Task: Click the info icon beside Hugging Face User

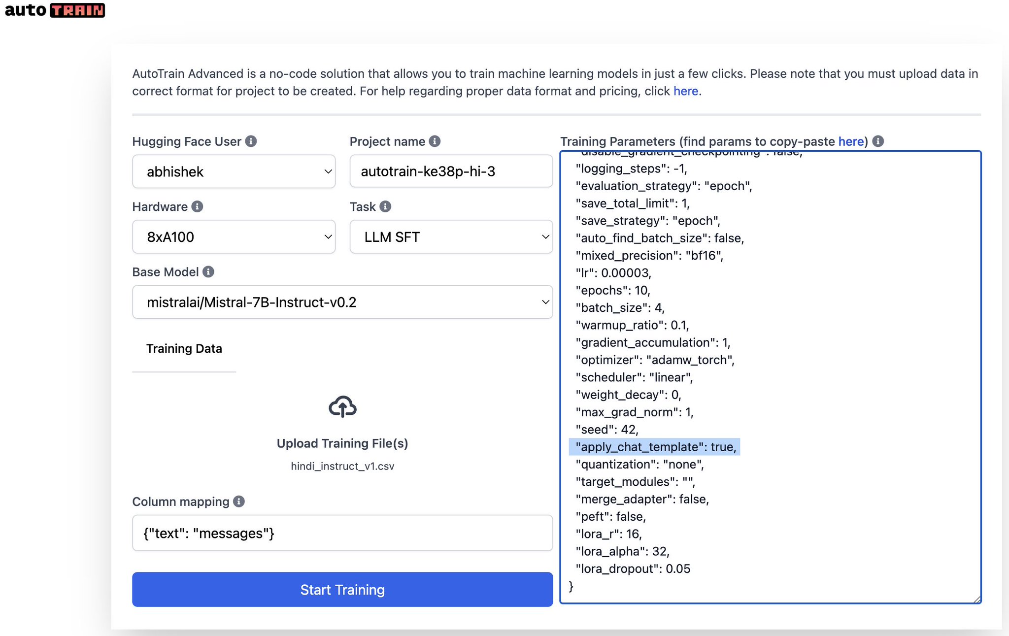Action: (x=251, y=141)
